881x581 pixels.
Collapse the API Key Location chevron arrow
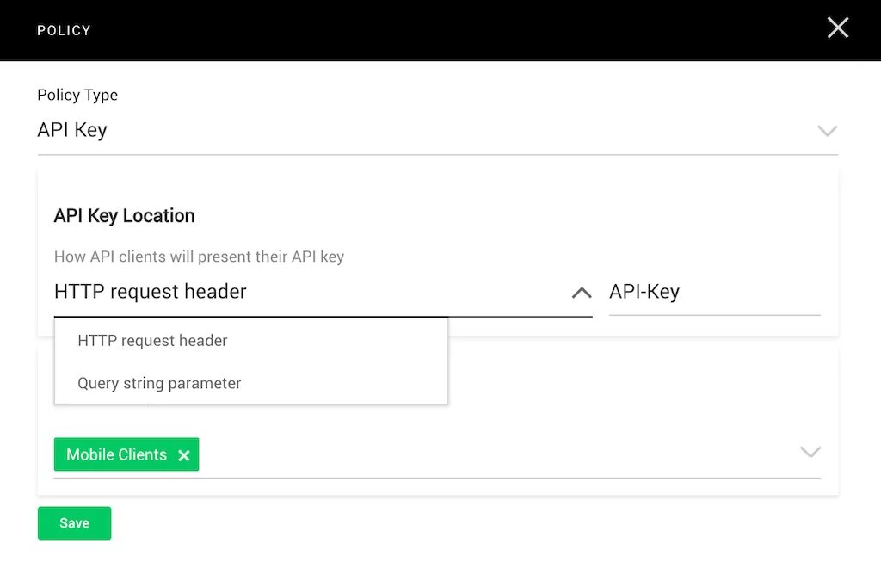click(x=582, y=293)
